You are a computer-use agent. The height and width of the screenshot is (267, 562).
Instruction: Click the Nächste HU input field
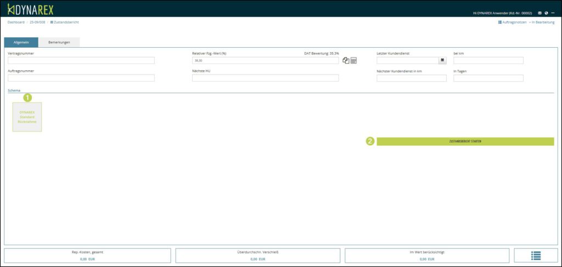tap(265, 78)
